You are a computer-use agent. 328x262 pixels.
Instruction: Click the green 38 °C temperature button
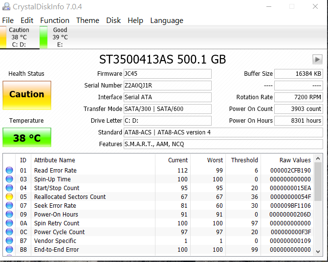(26, 138)
